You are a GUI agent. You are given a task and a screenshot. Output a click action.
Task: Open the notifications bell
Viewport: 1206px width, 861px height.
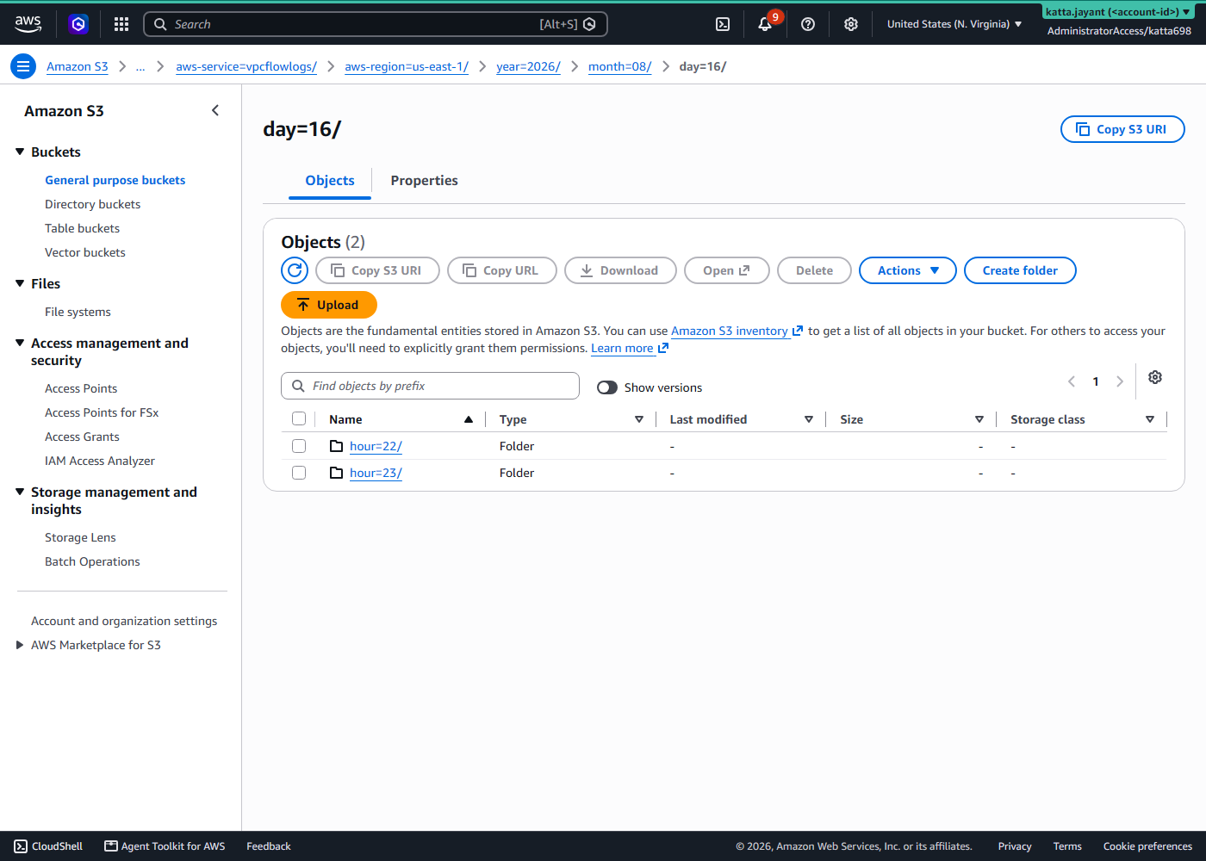click(765, 24)
